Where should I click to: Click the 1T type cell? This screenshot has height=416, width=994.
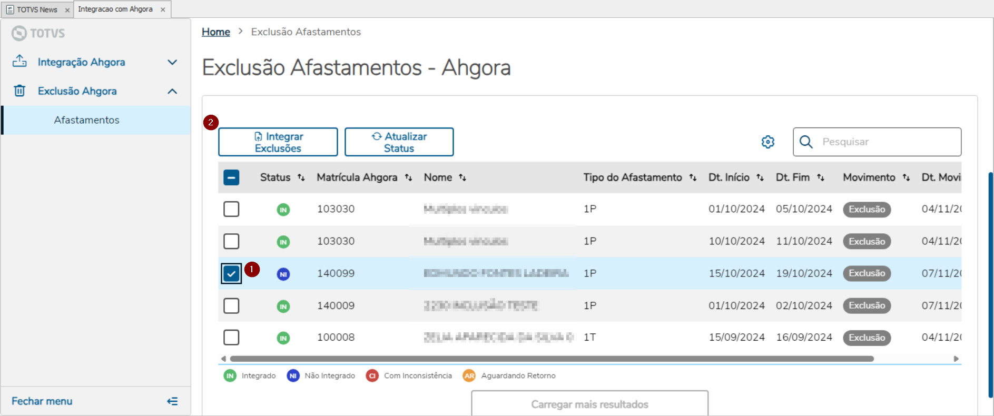pos(590,337)
